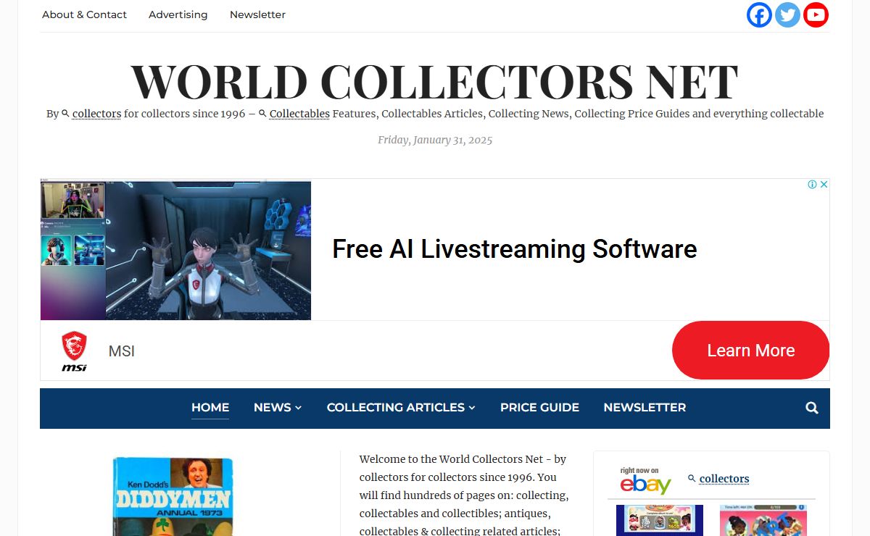Go to the Home navigation item
The height and width of the screenshot is (536, 870).
pos(210,407)
